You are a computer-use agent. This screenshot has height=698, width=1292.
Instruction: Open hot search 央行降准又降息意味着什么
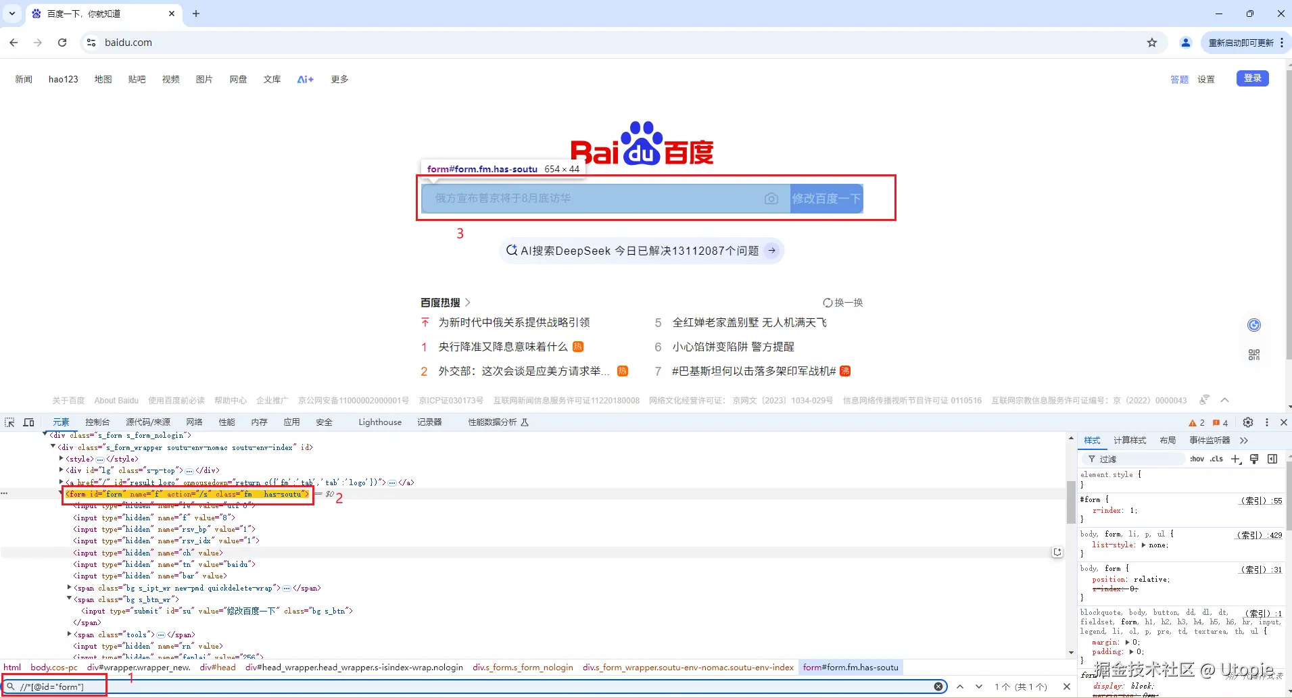[503, 347]
